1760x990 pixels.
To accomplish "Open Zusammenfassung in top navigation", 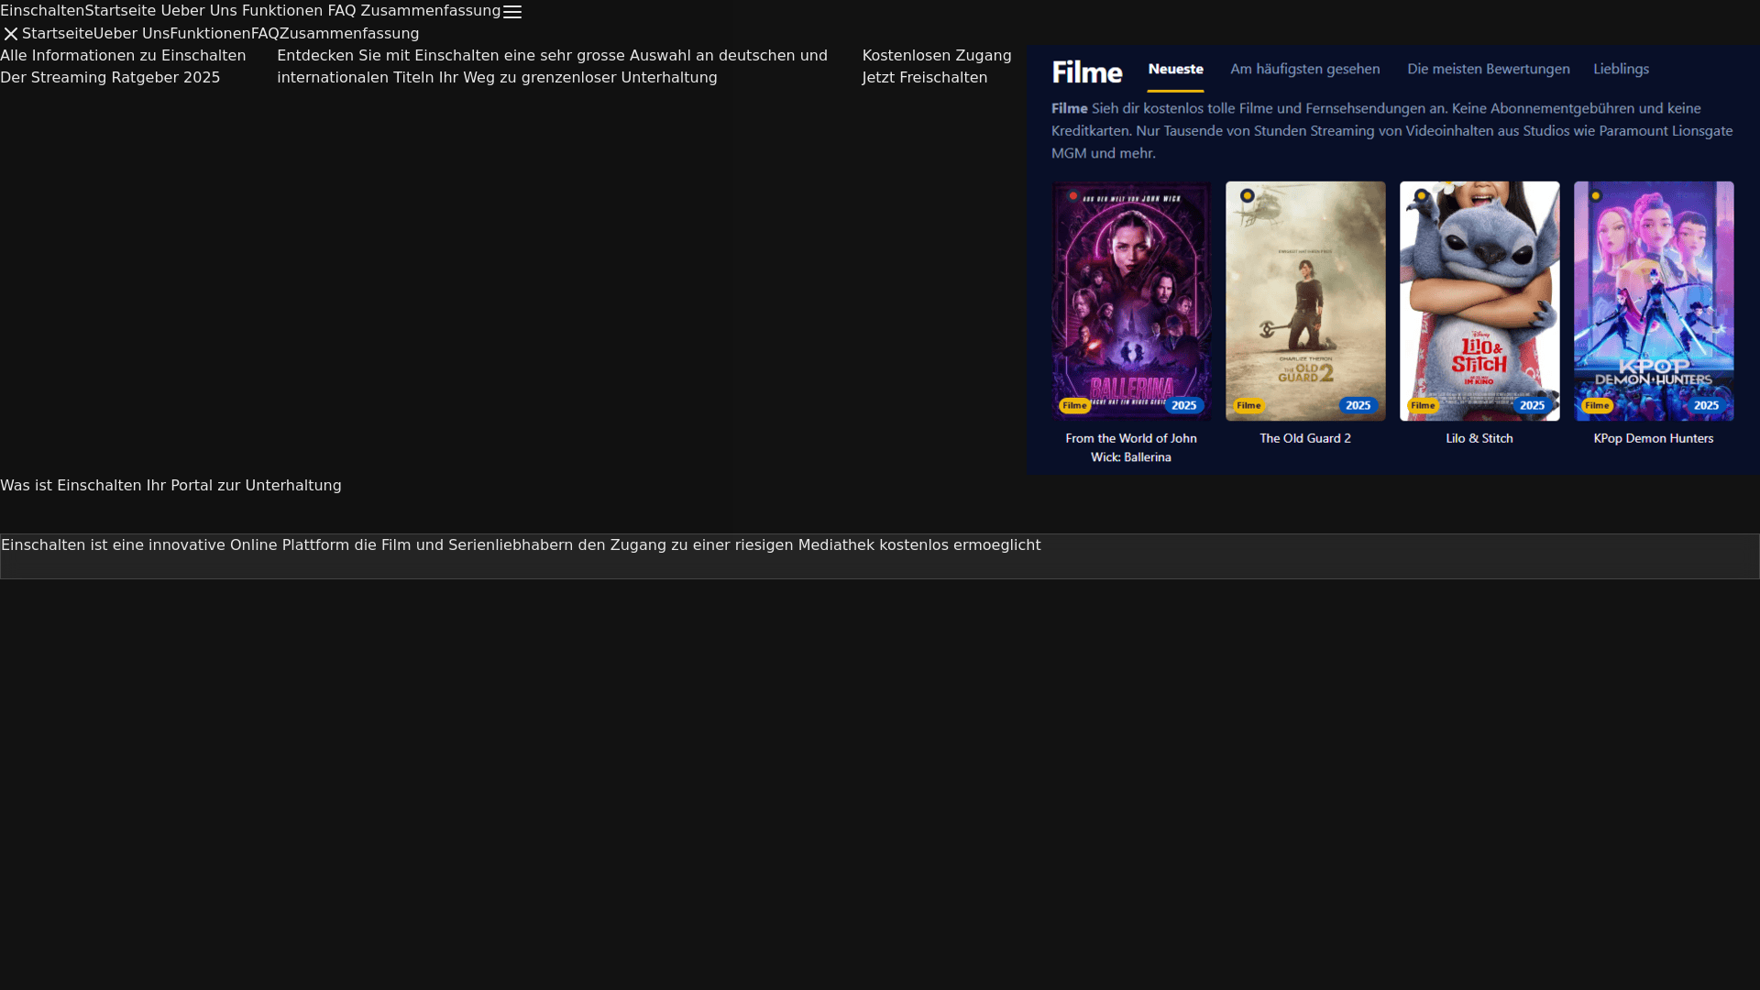I will click(x=431, y=11).
